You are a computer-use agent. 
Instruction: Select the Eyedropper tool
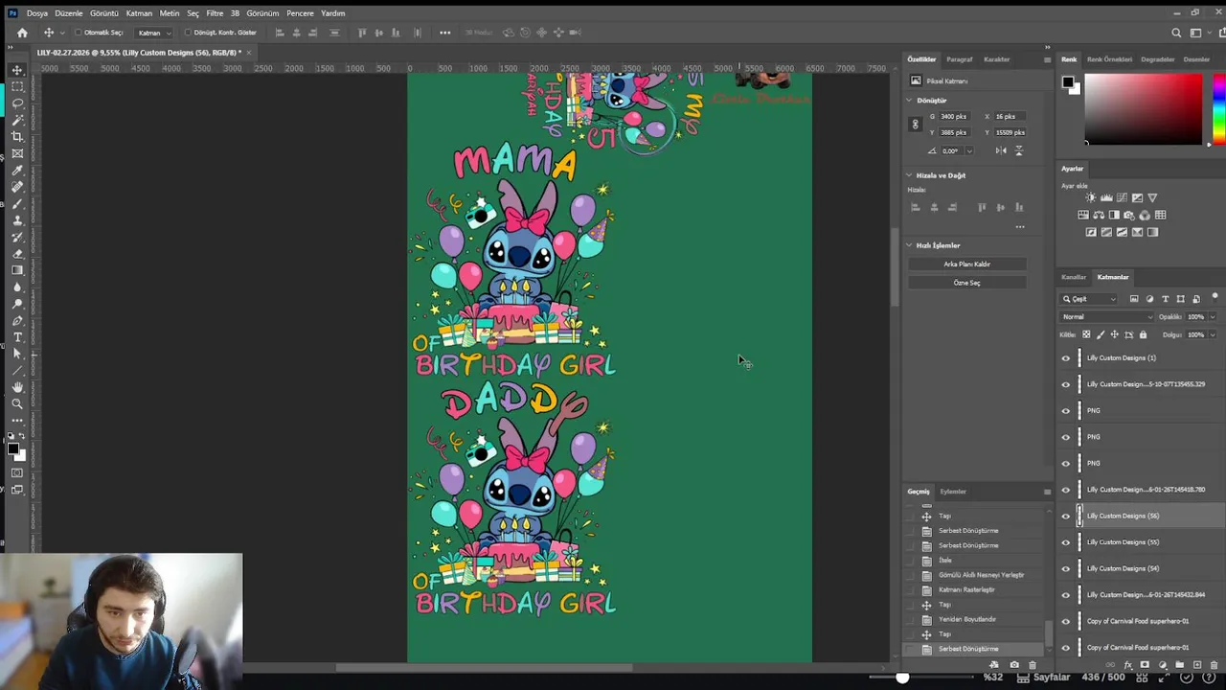tap(17, 171)
